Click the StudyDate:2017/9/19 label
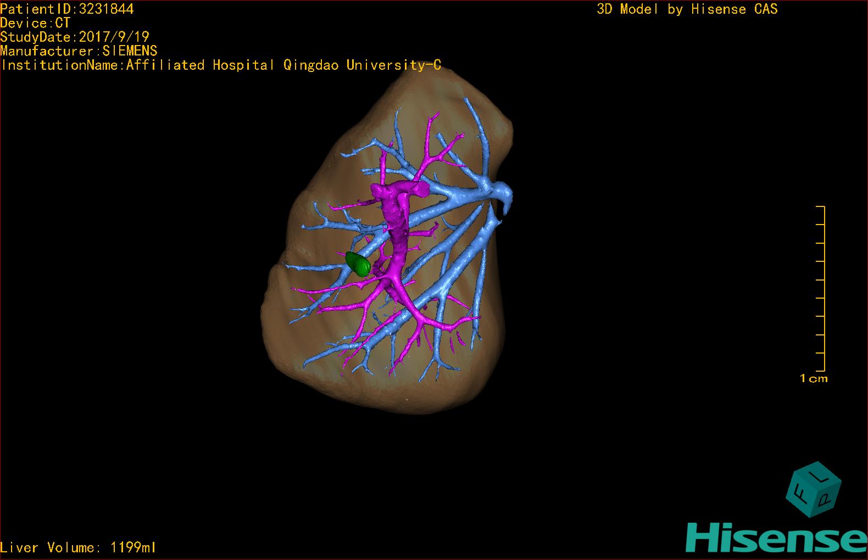This screenshot has height=560, width=868. tap(75, 37)
